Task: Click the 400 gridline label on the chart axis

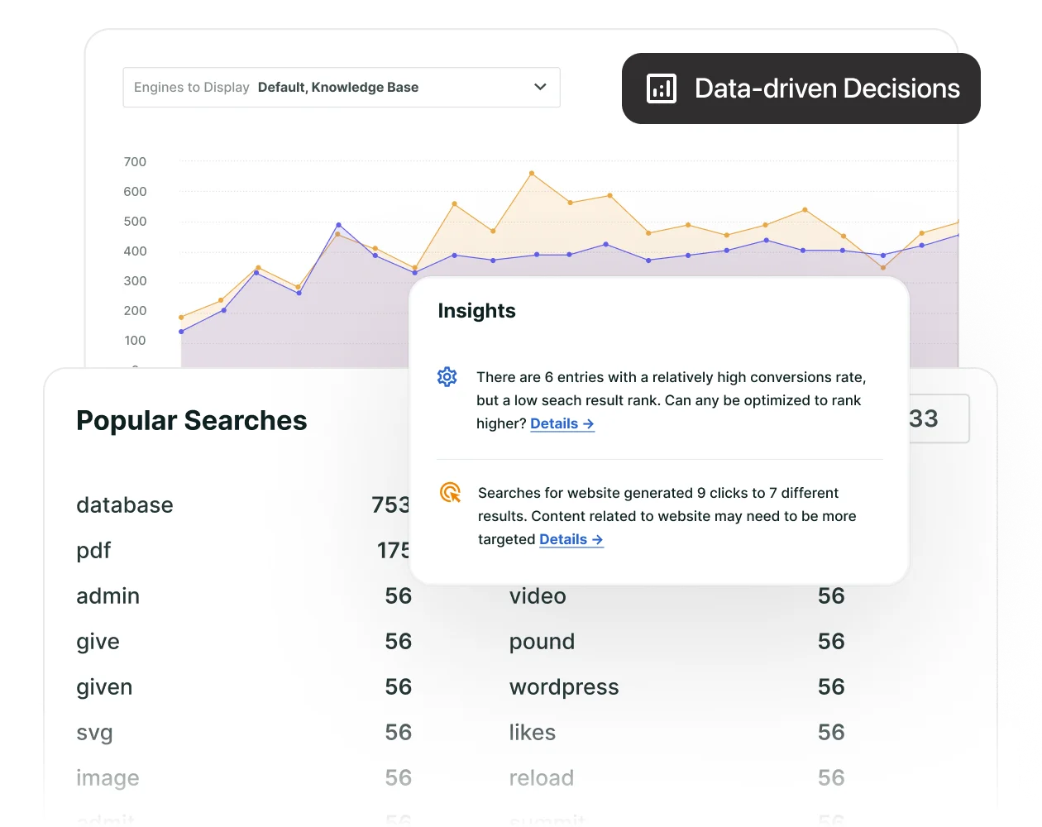Action: (135, 251)
